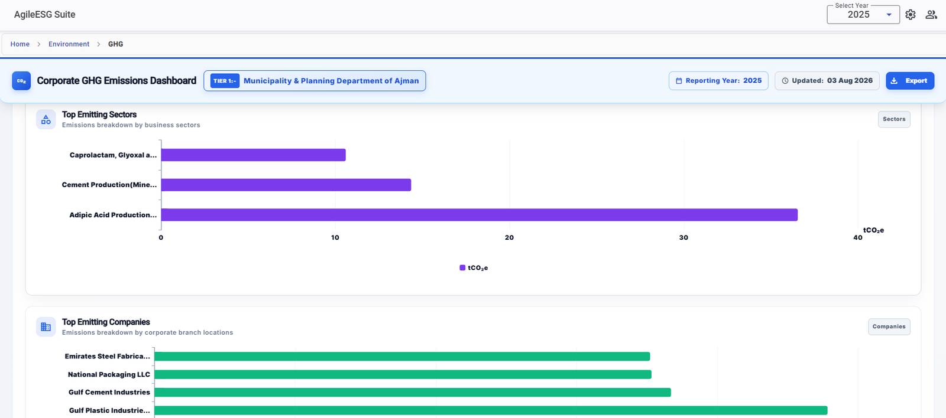Click the clock icon beside Updated
The width and height of the screenshot is (946, 418).
(x=785, y=81)
